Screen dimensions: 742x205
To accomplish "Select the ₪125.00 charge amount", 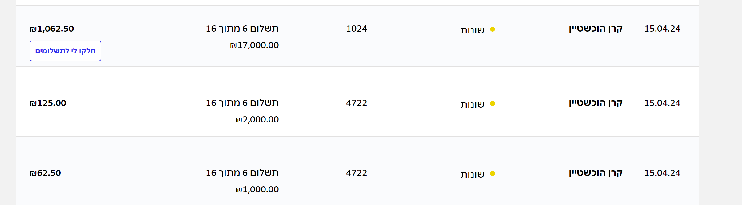I will tap(48, 103).
